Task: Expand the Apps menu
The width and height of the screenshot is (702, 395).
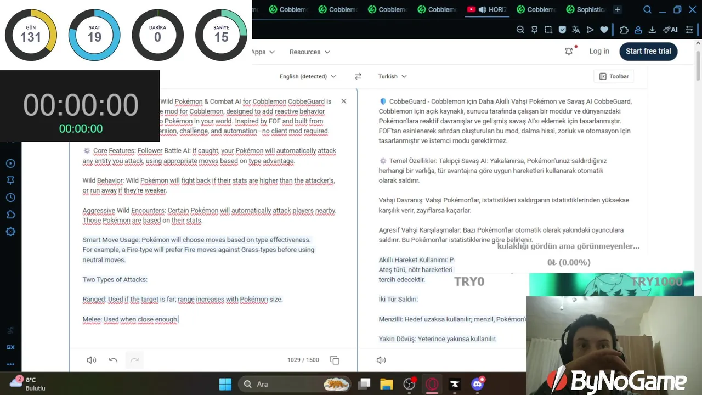Action: (263, 52)
